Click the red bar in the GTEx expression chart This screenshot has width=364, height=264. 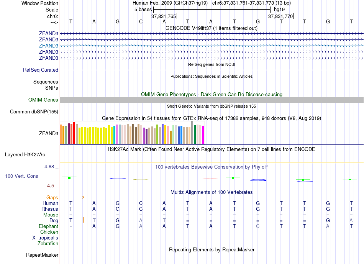74,133
